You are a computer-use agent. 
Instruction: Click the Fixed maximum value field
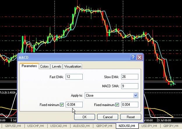coord(130,105)
